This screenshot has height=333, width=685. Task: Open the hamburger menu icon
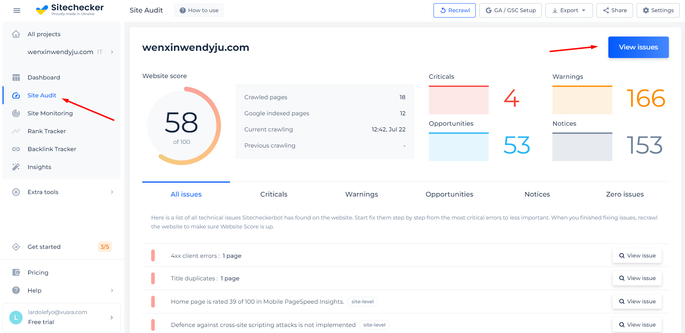(x=17, y=10)
